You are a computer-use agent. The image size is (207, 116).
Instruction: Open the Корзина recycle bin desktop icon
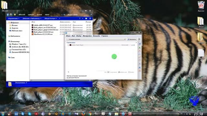pyautogui.click(x=201, y=6)
